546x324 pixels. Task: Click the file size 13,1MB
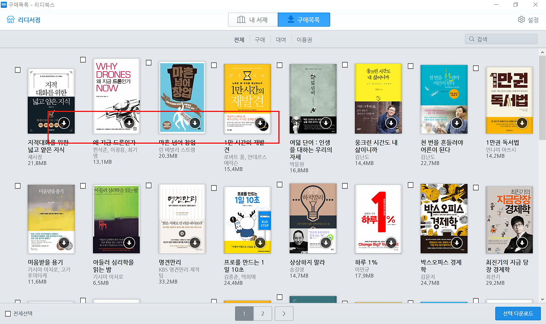tap(102, 162)
